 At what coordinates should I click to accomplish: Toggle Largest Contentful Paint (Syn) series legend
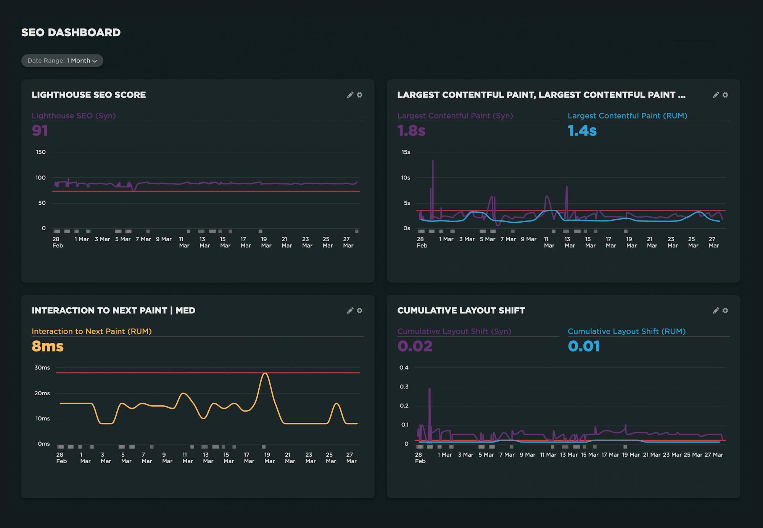point(455,116)
